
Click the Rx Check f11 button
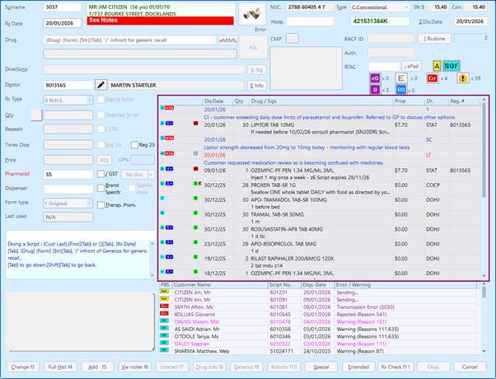point(396,366)
